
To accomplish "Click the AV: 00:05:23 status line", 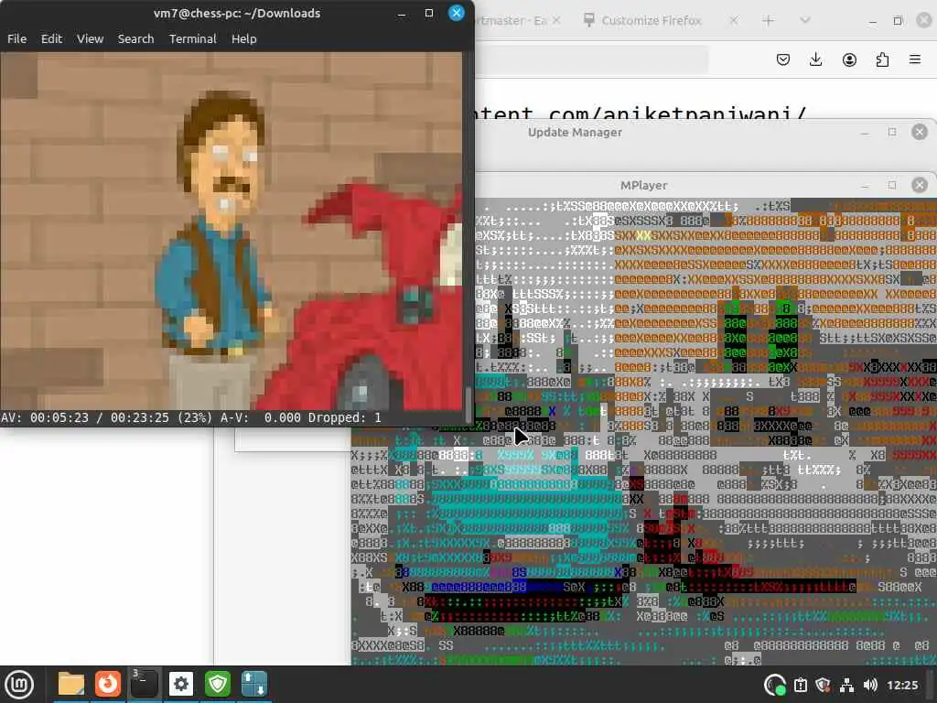I will (191, 417).
